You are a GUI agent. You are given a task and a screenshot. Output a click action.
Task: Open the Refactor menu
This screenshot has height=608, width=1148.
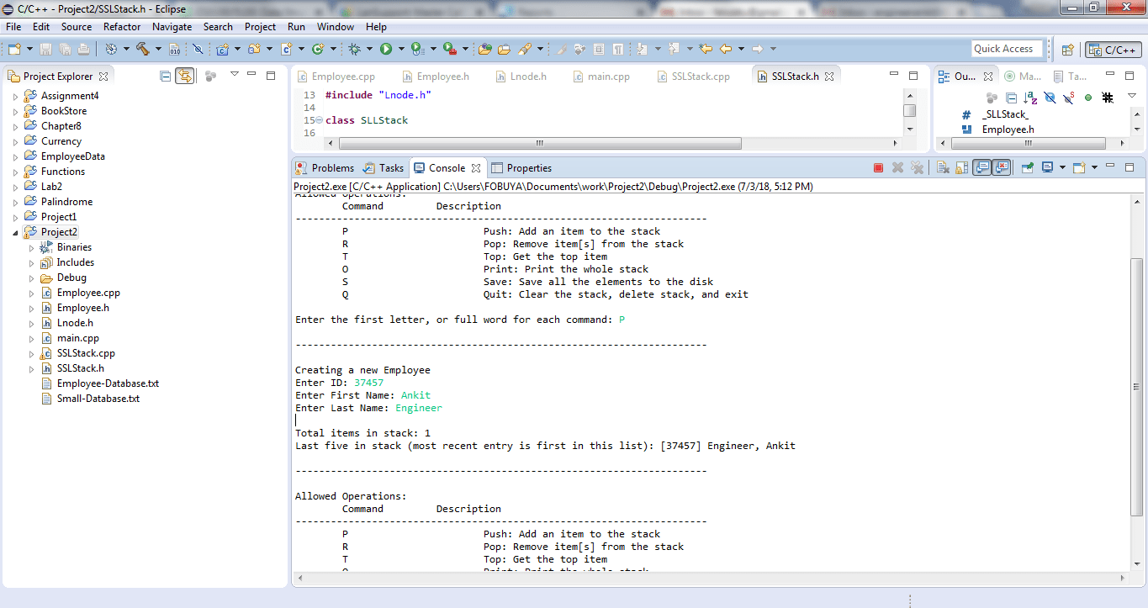[122, 26]
